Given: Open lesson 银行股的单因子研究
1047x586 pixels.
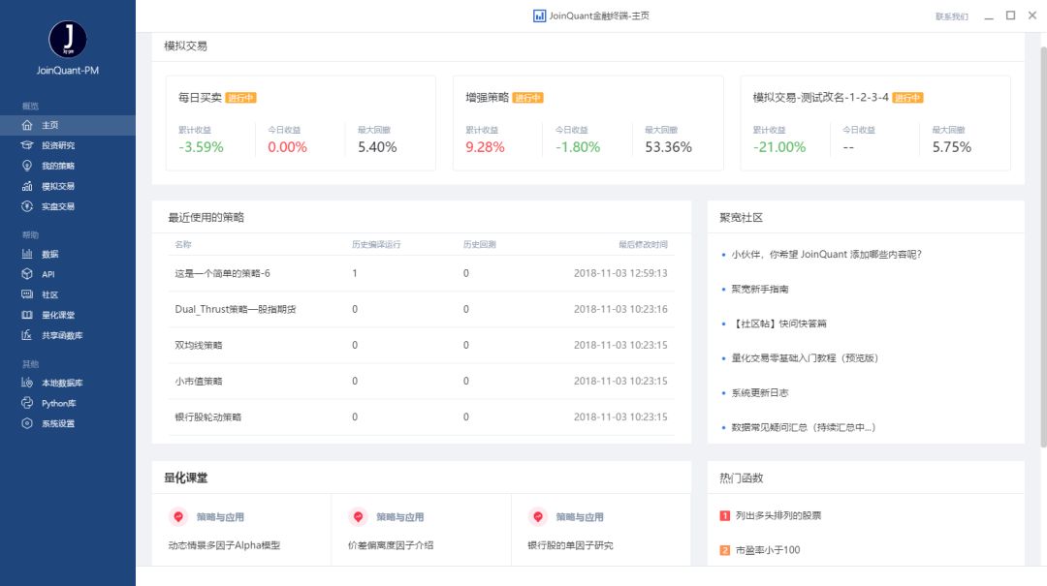Looking at the screenshot, I should coord(570,545).
